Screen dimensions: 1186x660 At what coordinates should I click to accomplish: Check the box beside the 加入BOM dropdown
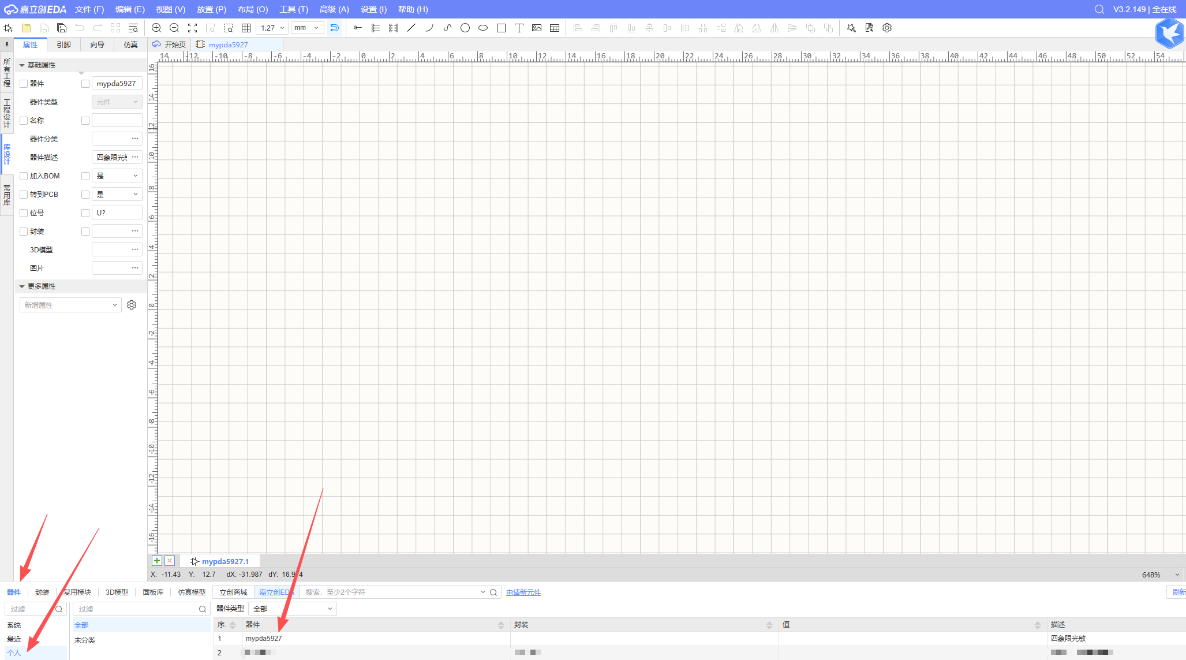tap(85, 176)
